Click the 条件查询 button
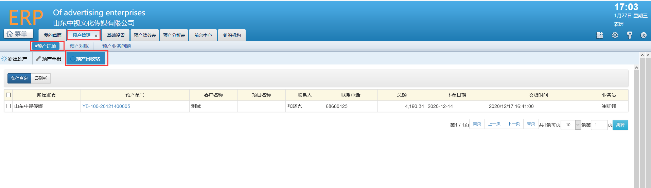651x188 pixels. tap(19, 78)
